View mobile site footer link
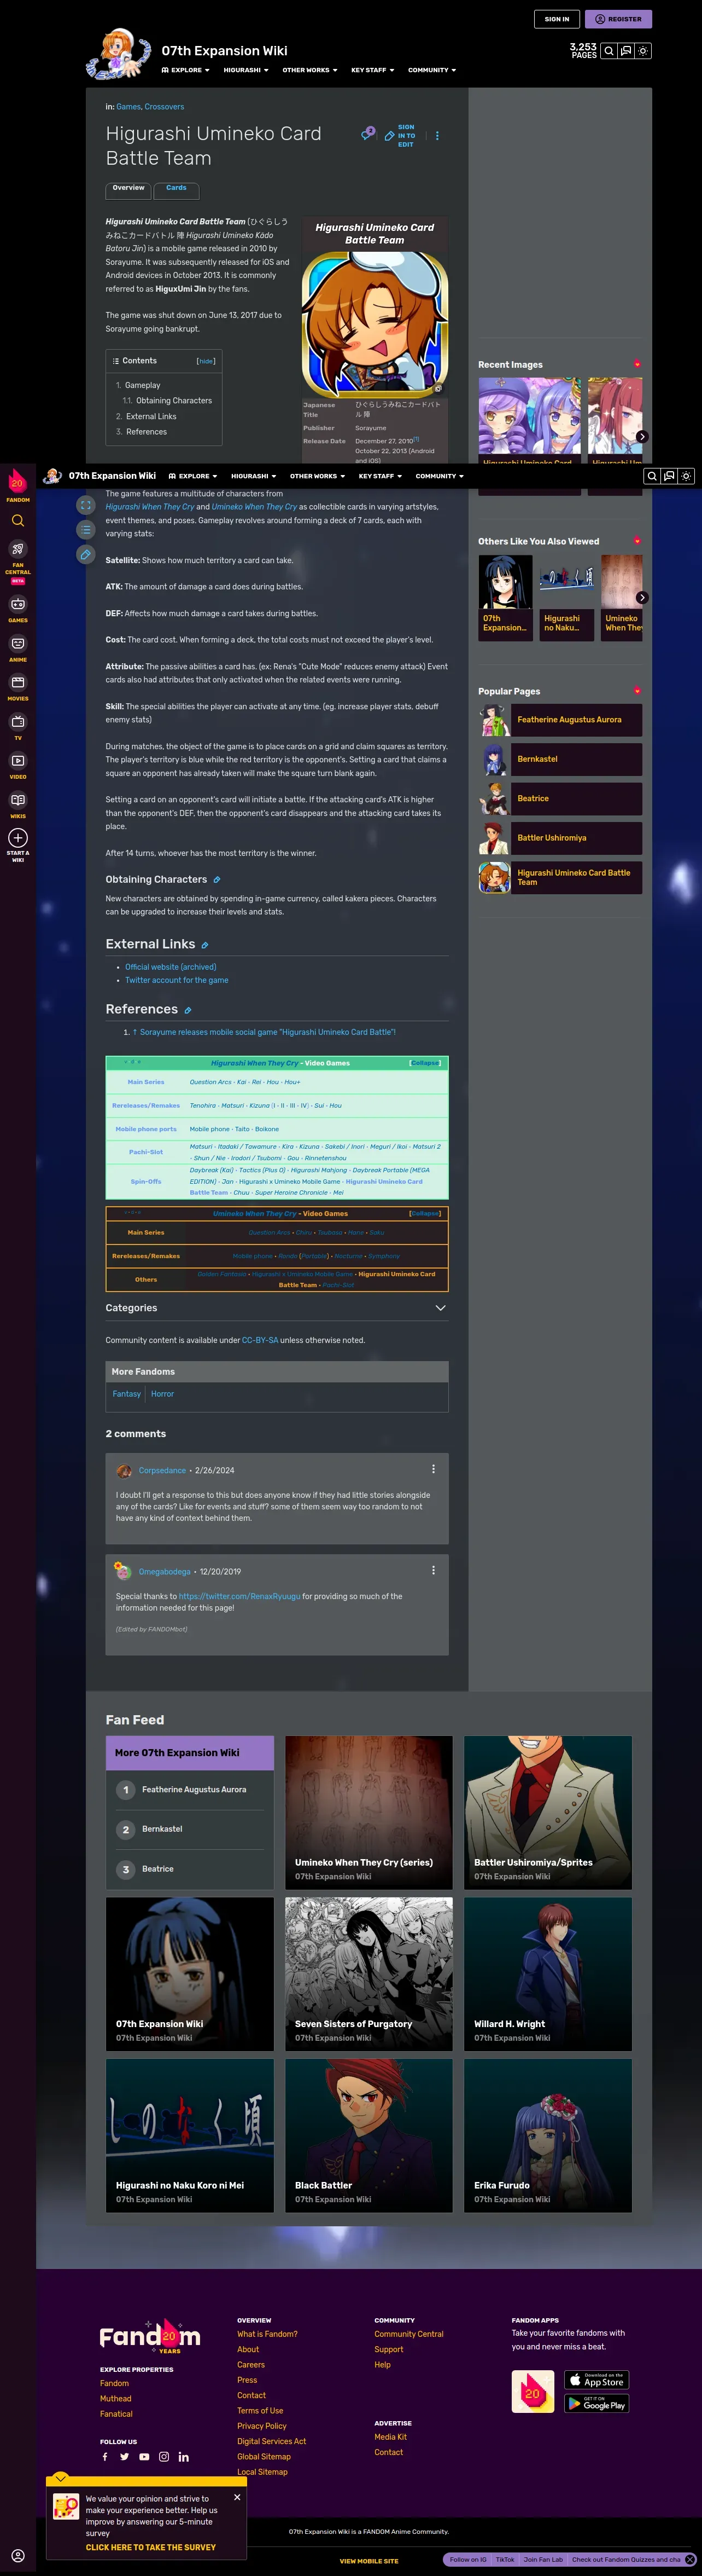 coord(368,2561)
